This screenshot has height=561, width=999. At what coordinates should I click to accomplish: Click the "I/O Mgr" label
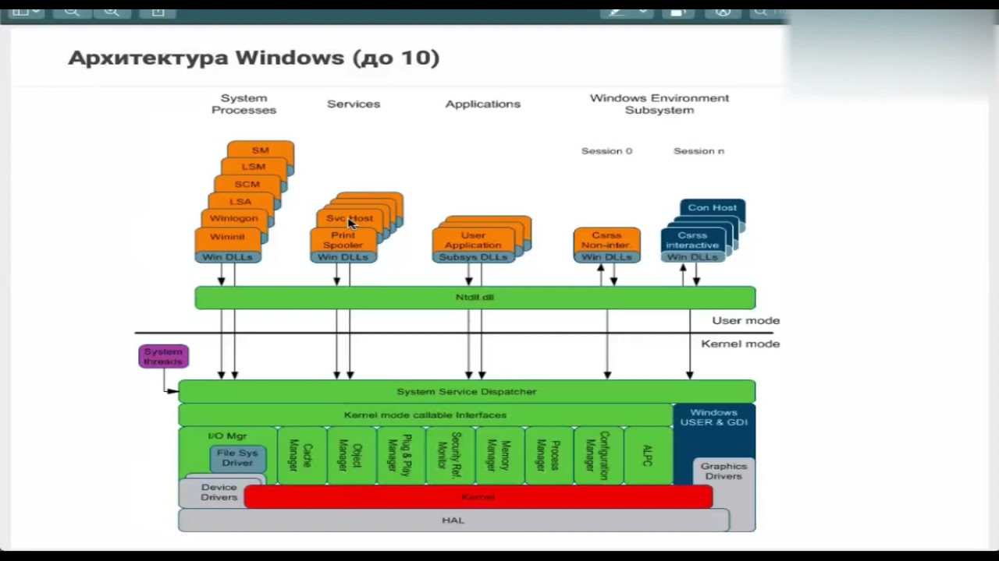click(227, 436)
